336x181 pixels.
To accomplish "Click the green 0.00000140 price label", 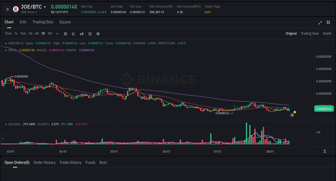I will pos(324,109).
